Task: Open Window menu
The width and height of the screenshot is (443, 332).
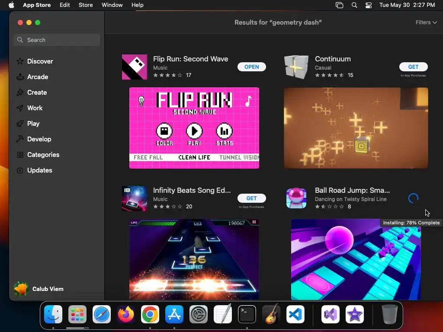Action: (112, 5)
